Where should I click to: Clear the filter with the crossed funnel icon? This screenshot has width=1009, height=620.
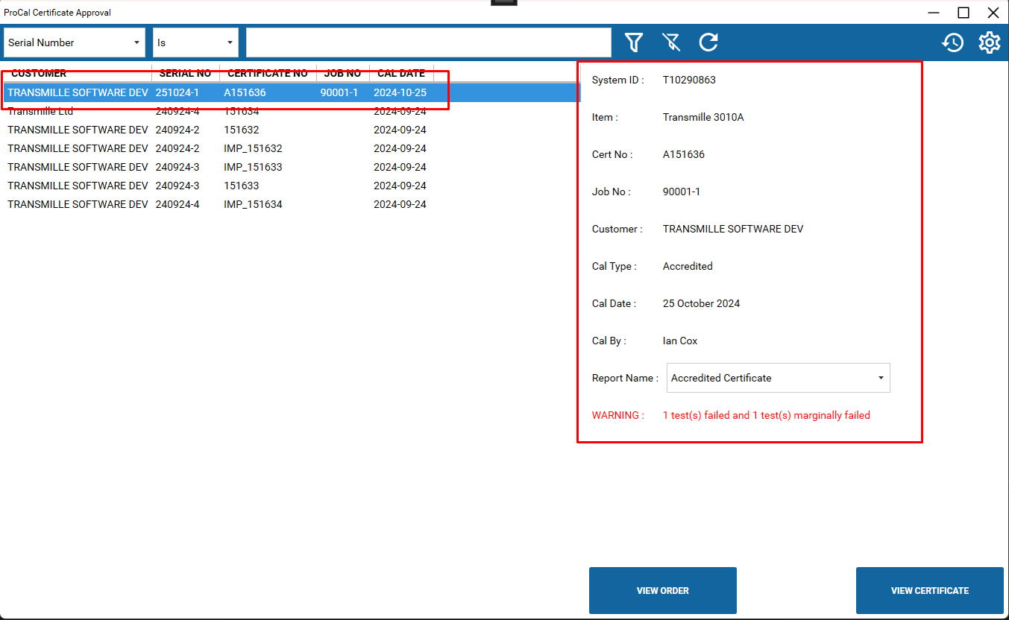tap(671, 42)
